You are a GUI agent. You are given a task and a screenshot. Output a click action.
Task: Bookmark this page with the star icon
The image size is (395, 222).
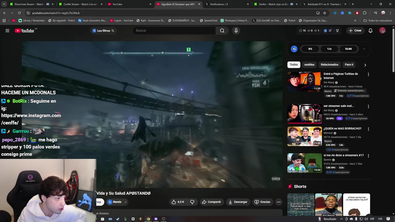(x=325, y=13)
